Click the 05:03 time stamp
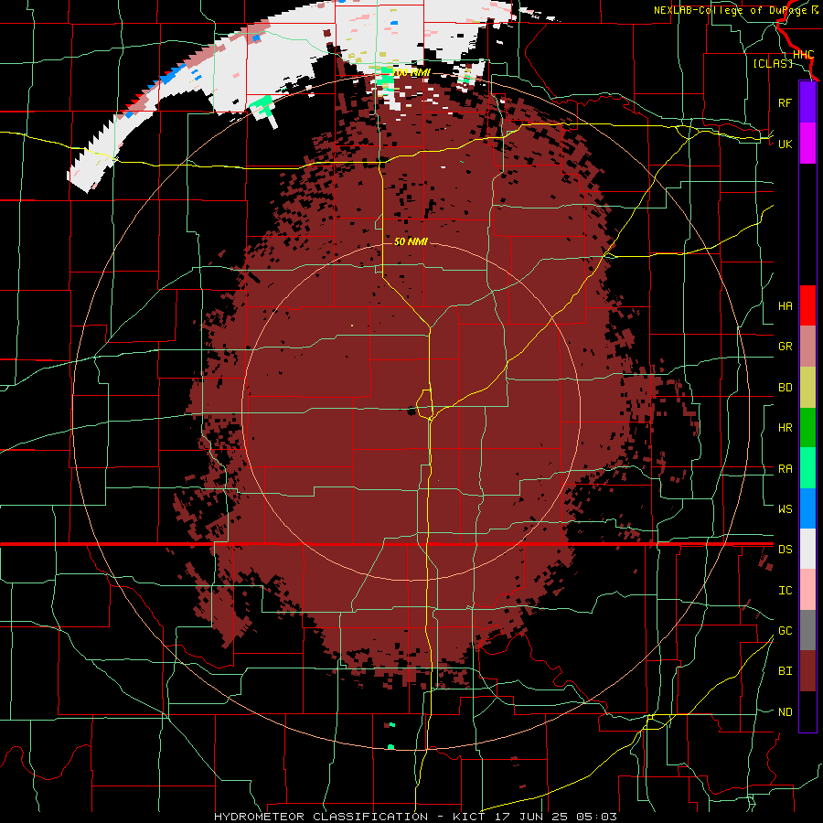The height and width of the screenshot is (823, 823). point(595,817)
